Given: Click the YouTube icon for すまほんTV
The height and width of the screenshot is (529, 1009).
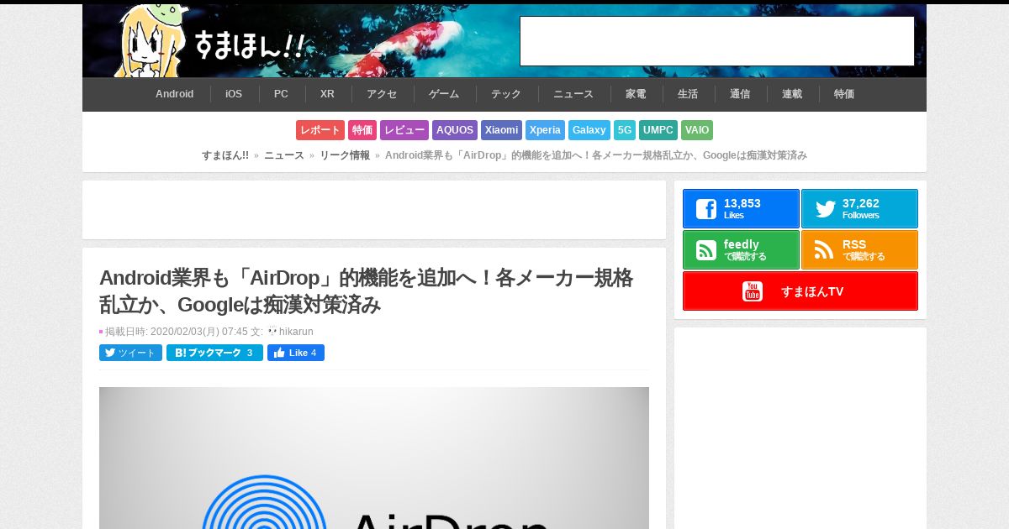Looking at the screenshot, I should (753, 291).
